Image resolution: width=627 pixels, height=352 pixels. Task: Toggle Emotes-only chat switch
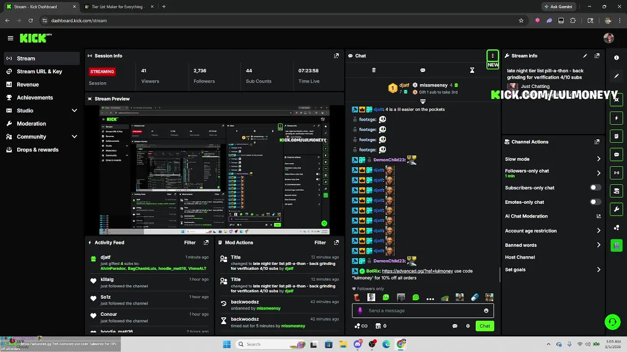595,202
